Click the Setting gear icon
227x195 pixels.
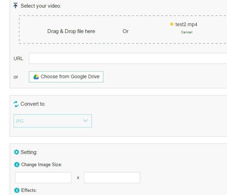coord(16,152)
